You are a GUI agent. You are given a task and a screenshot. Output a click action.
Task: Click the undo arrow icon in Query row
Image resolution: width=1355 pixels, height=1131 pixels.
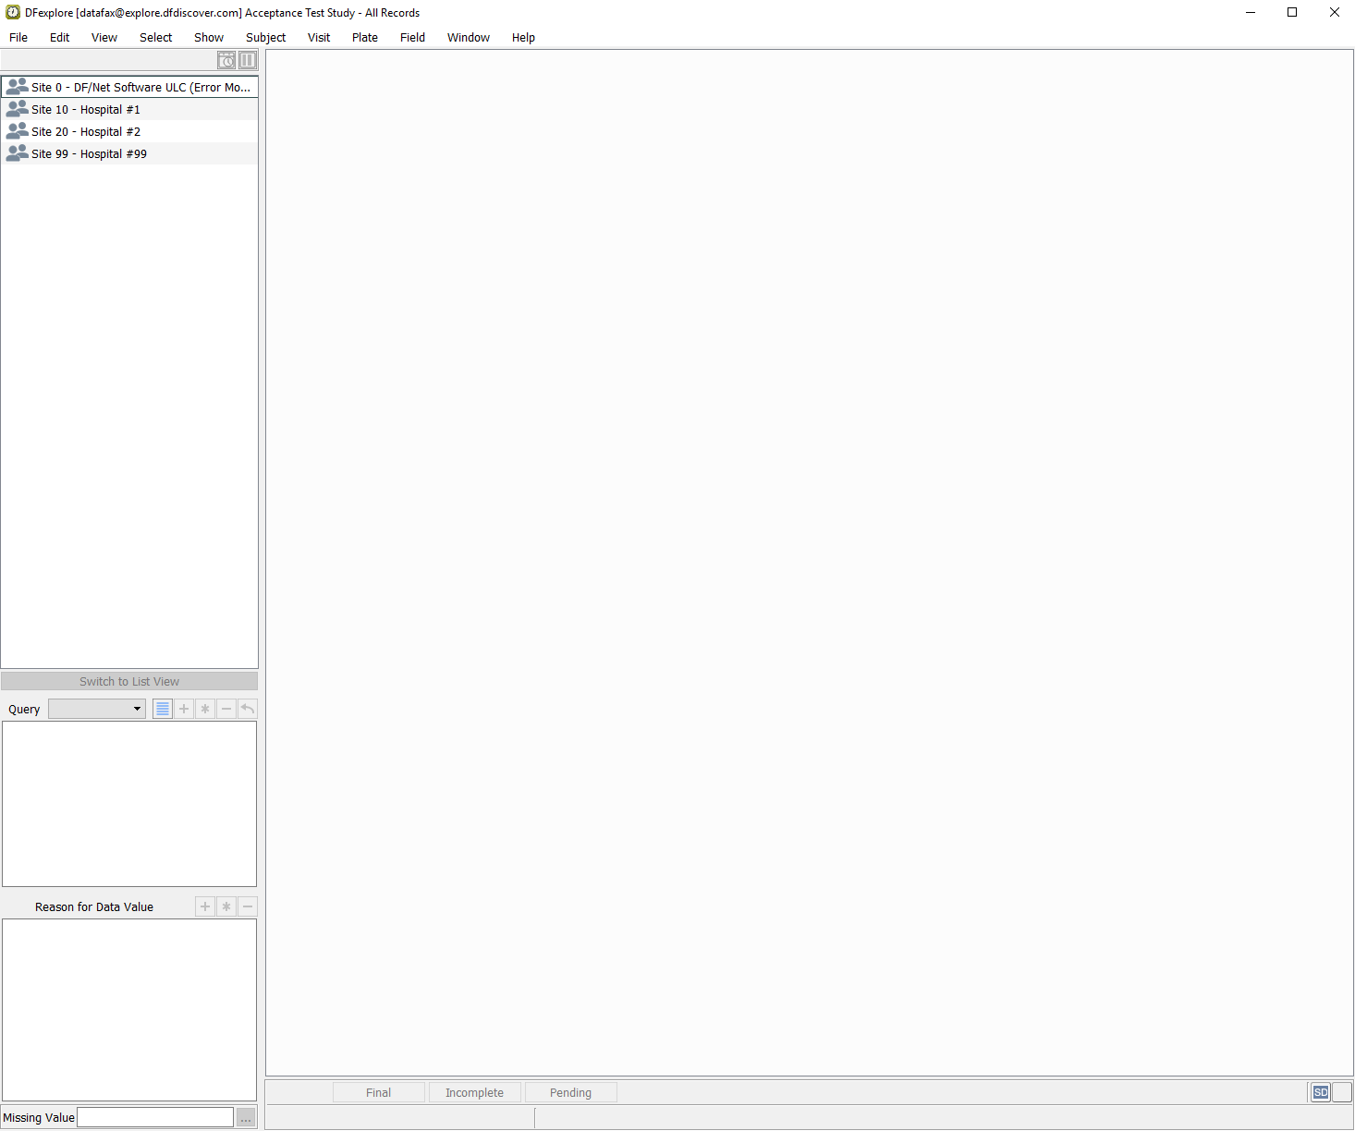[x=248, y=709]
